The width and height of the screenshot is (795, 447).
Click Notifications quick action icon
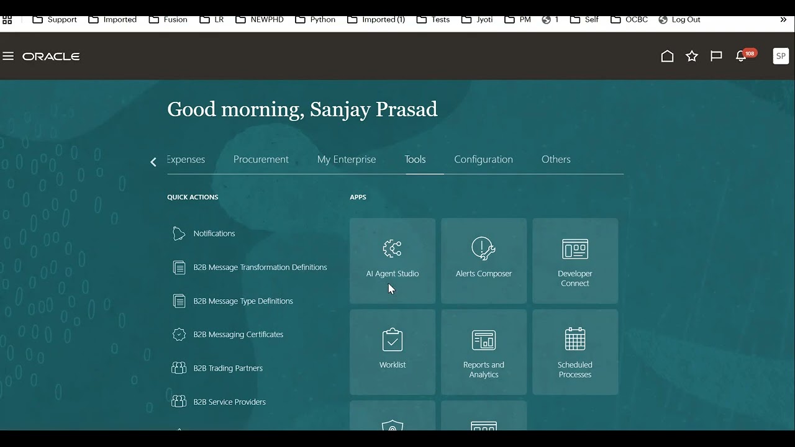tap(179, 233)
